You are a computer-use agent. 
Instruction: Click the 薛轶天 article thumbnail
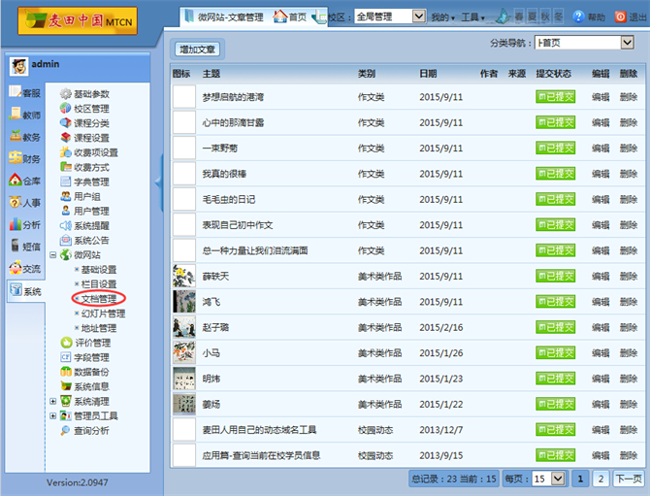click(184, 277)
